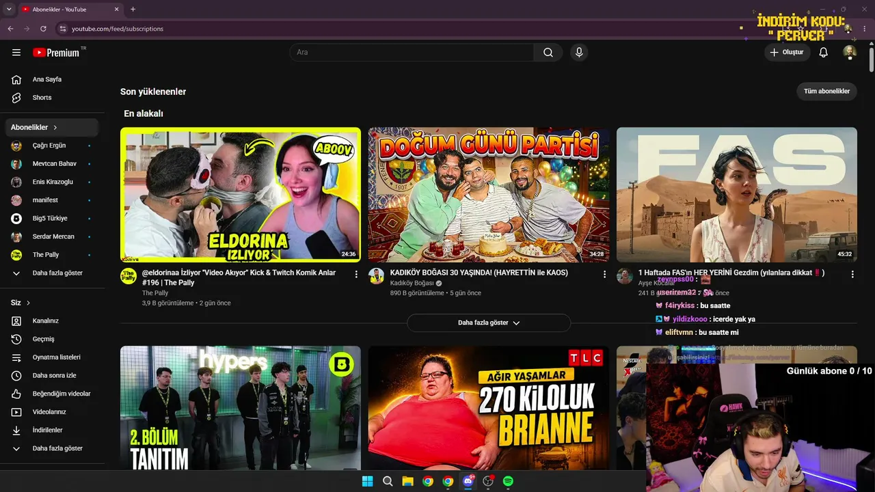Click the Oluştur create button
The height and width of the screenshot is (492, 875).
coord(787,53)
